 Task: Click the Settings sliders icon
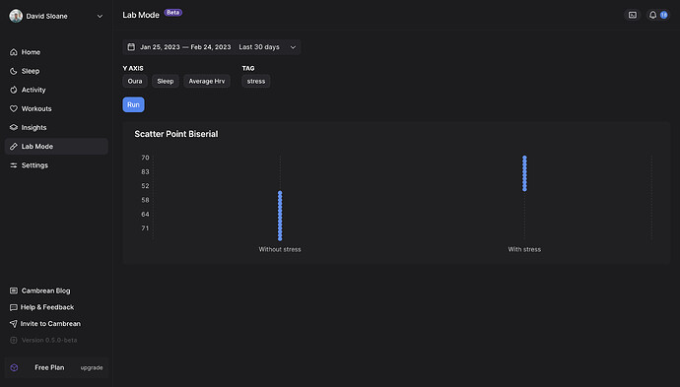[14, 165]
